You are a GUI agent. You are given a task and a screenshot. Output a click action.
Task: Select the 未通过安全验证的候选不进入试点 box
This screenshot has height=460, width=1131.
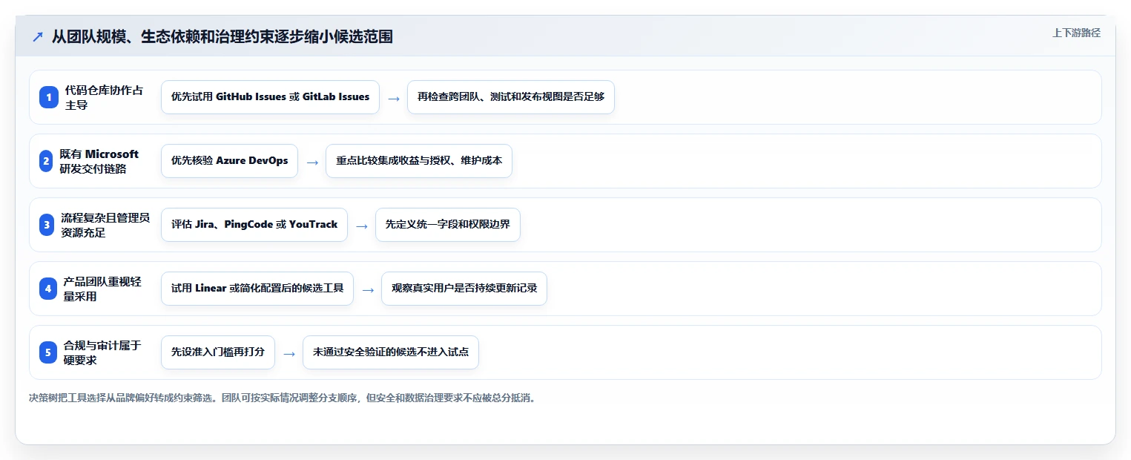(x=391, y=352)
